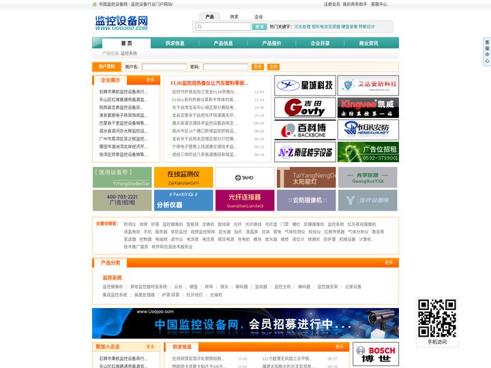
Task: Open the 安防摄像机 purple tile
Action: [x=306, y=200]
